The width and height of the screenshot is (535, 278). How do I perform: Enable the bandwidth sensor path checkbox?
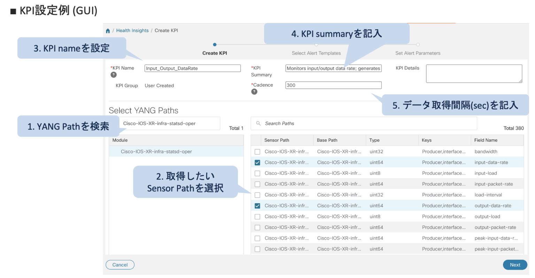pos(257,152)
